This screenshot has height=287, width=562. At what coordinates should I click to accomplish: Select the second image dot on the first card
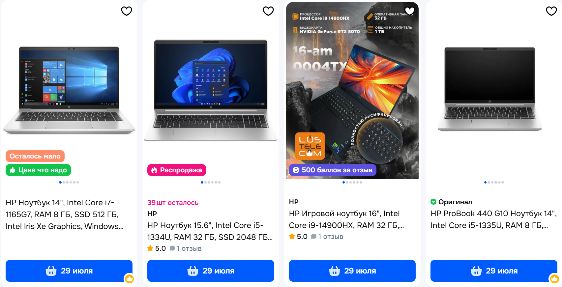[x=64, y=182]
